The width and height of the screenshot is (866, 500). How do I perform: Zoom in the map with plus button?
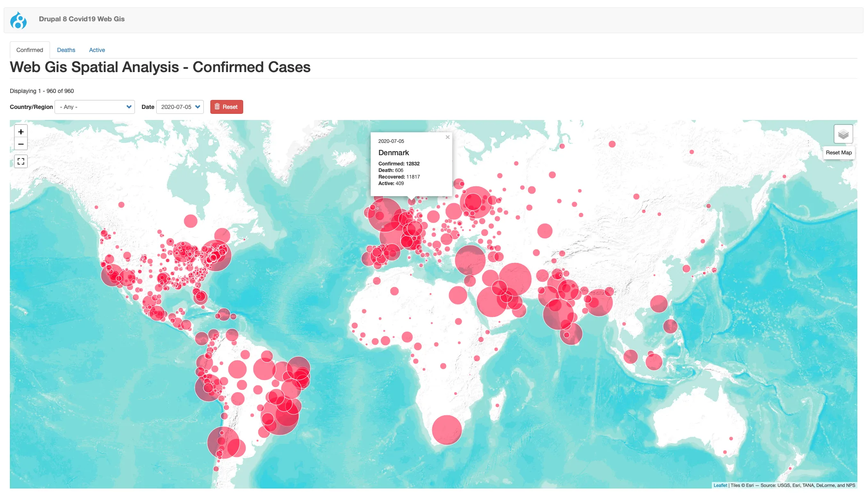(21, 132)
